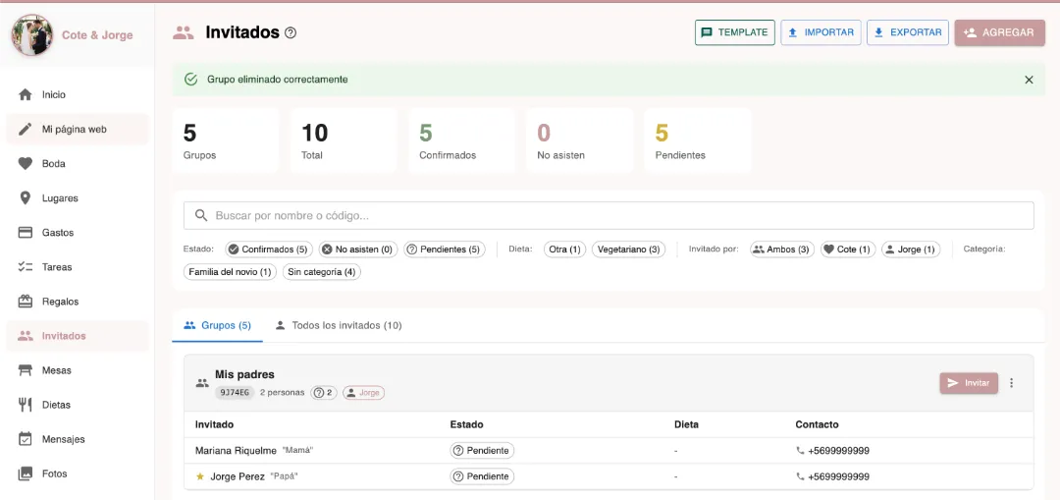This screenshot has height=500, width=1060.
Task: Toggle the Vegetariano (3) diet filter
Action: tap(629, 249)
